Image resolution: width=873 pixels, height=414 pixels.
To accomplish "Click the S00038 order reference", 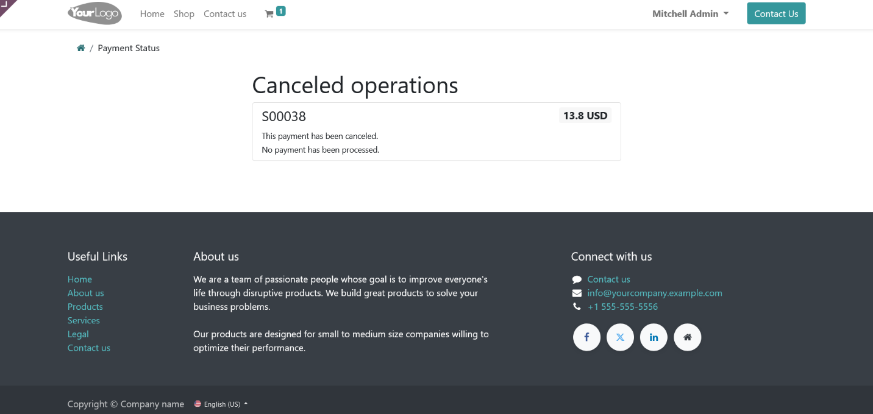I will pyautogui.click(x=283, y=116).
